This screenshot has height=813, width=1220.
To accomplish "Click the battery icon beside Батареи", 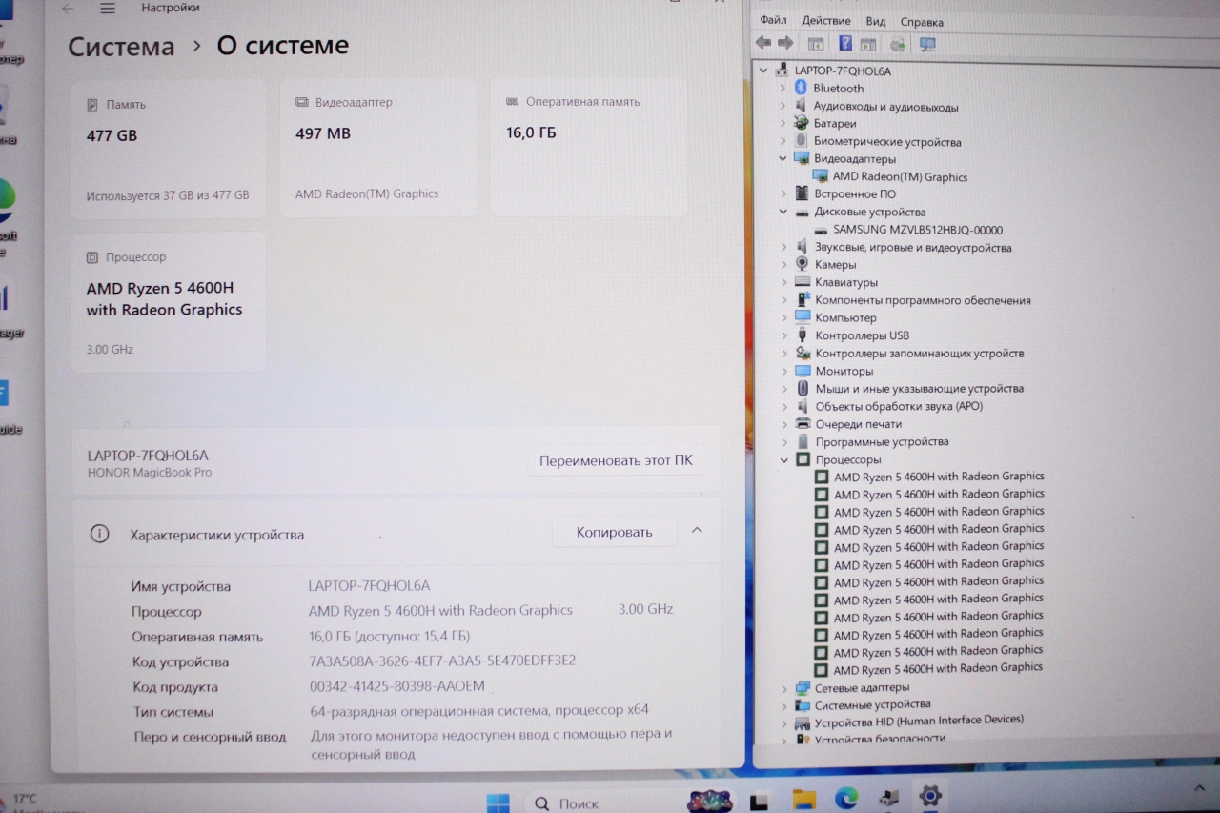I will point(802,123).
